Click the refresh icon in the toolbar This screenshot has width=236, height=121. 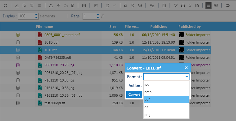coord(6,6)
